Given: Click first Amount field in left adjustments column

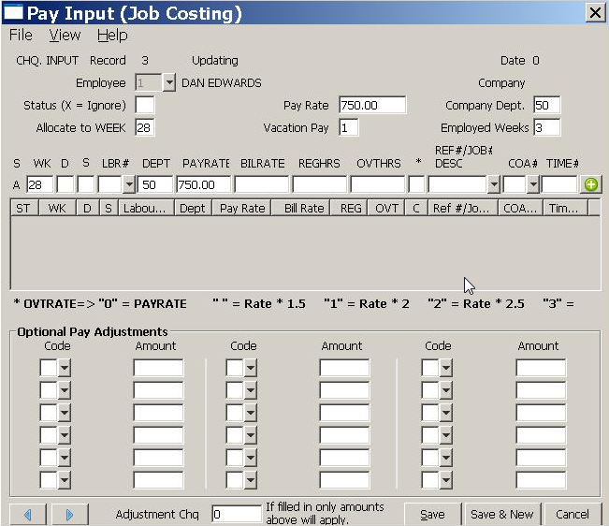Looking at the screenshot, I should tap(158, 368).
